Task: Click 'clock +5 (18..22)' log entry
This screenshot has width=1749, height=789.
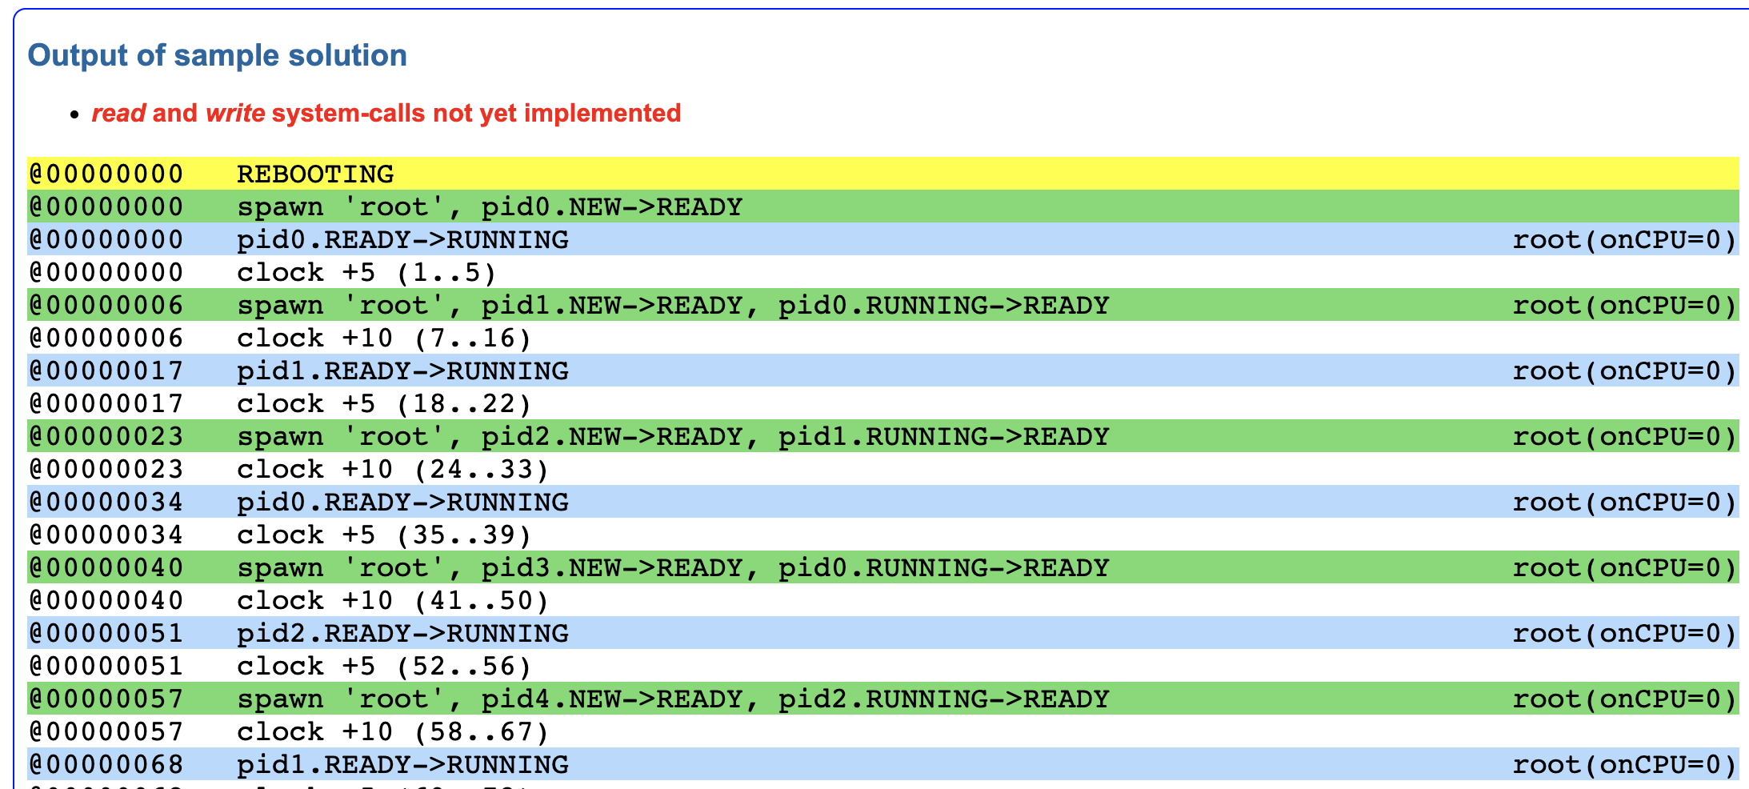Action: click(384, 404)
